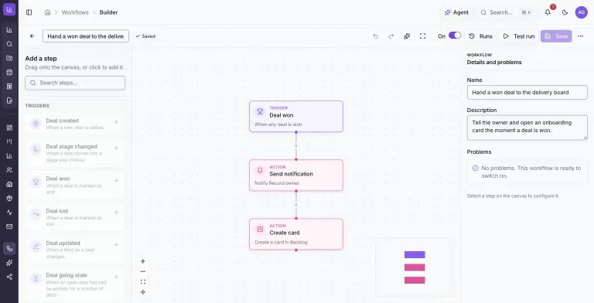
Task: Click the back arrow beside workflow name
Action: [32, 36]
